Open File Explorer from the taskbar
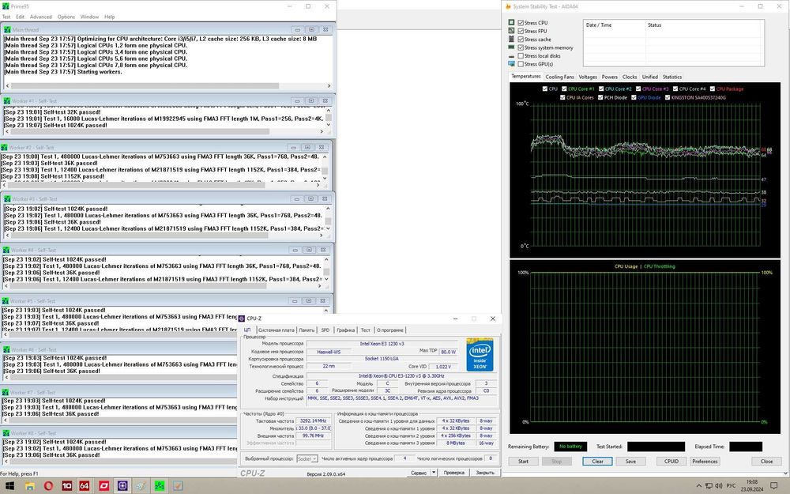 [30, 486]
